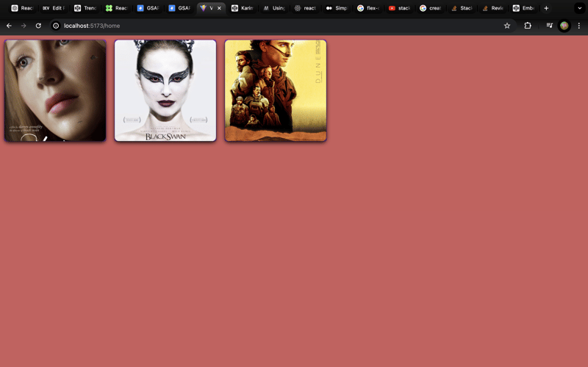Open the Chrome three-dot menu
The height and width of the screenshot is (367, 588).
click(x=579, y=26)
